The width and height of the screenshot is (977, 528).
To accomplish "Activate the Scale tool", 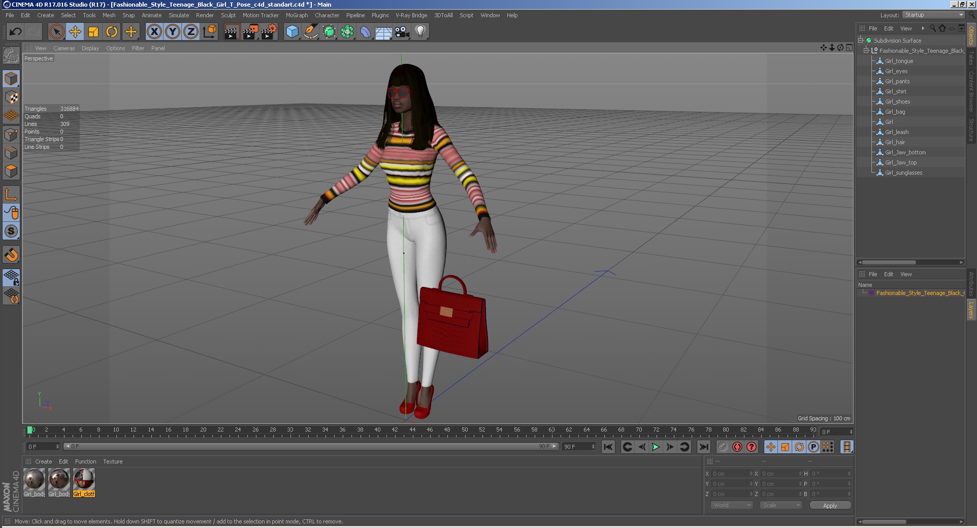I will click(93, 32).
